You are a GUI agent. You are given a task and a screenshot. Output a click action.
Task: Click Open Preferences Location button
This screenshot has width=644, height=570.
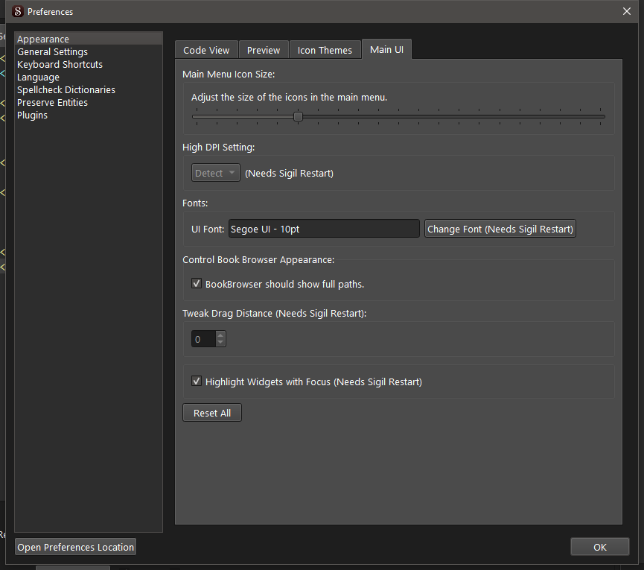click(x=76, y=547)
